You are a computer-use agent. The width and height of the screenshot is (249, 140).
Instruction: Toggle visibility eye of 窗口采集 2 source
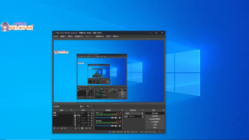click(89, 113)
